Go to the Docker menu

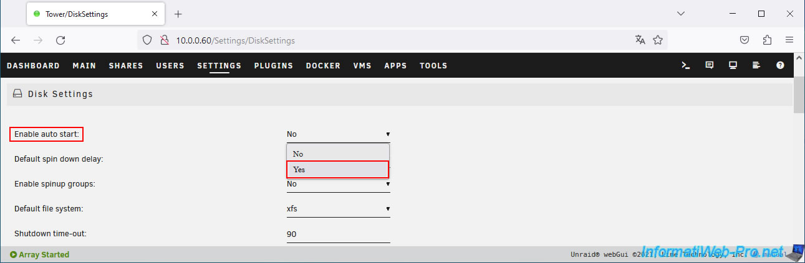tap(323, 65)
